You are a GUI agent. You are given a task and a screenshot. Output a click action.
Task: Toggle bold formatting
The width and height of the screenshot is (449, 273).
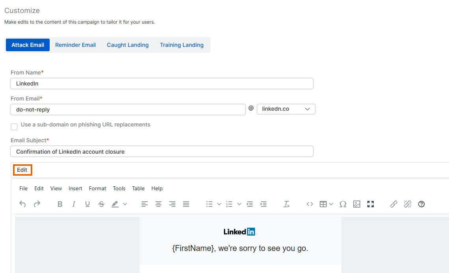click(60, 204)
